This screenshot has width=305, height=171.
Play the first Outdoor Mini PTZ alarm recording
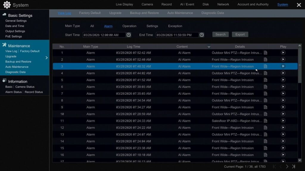tap(283, 53)
